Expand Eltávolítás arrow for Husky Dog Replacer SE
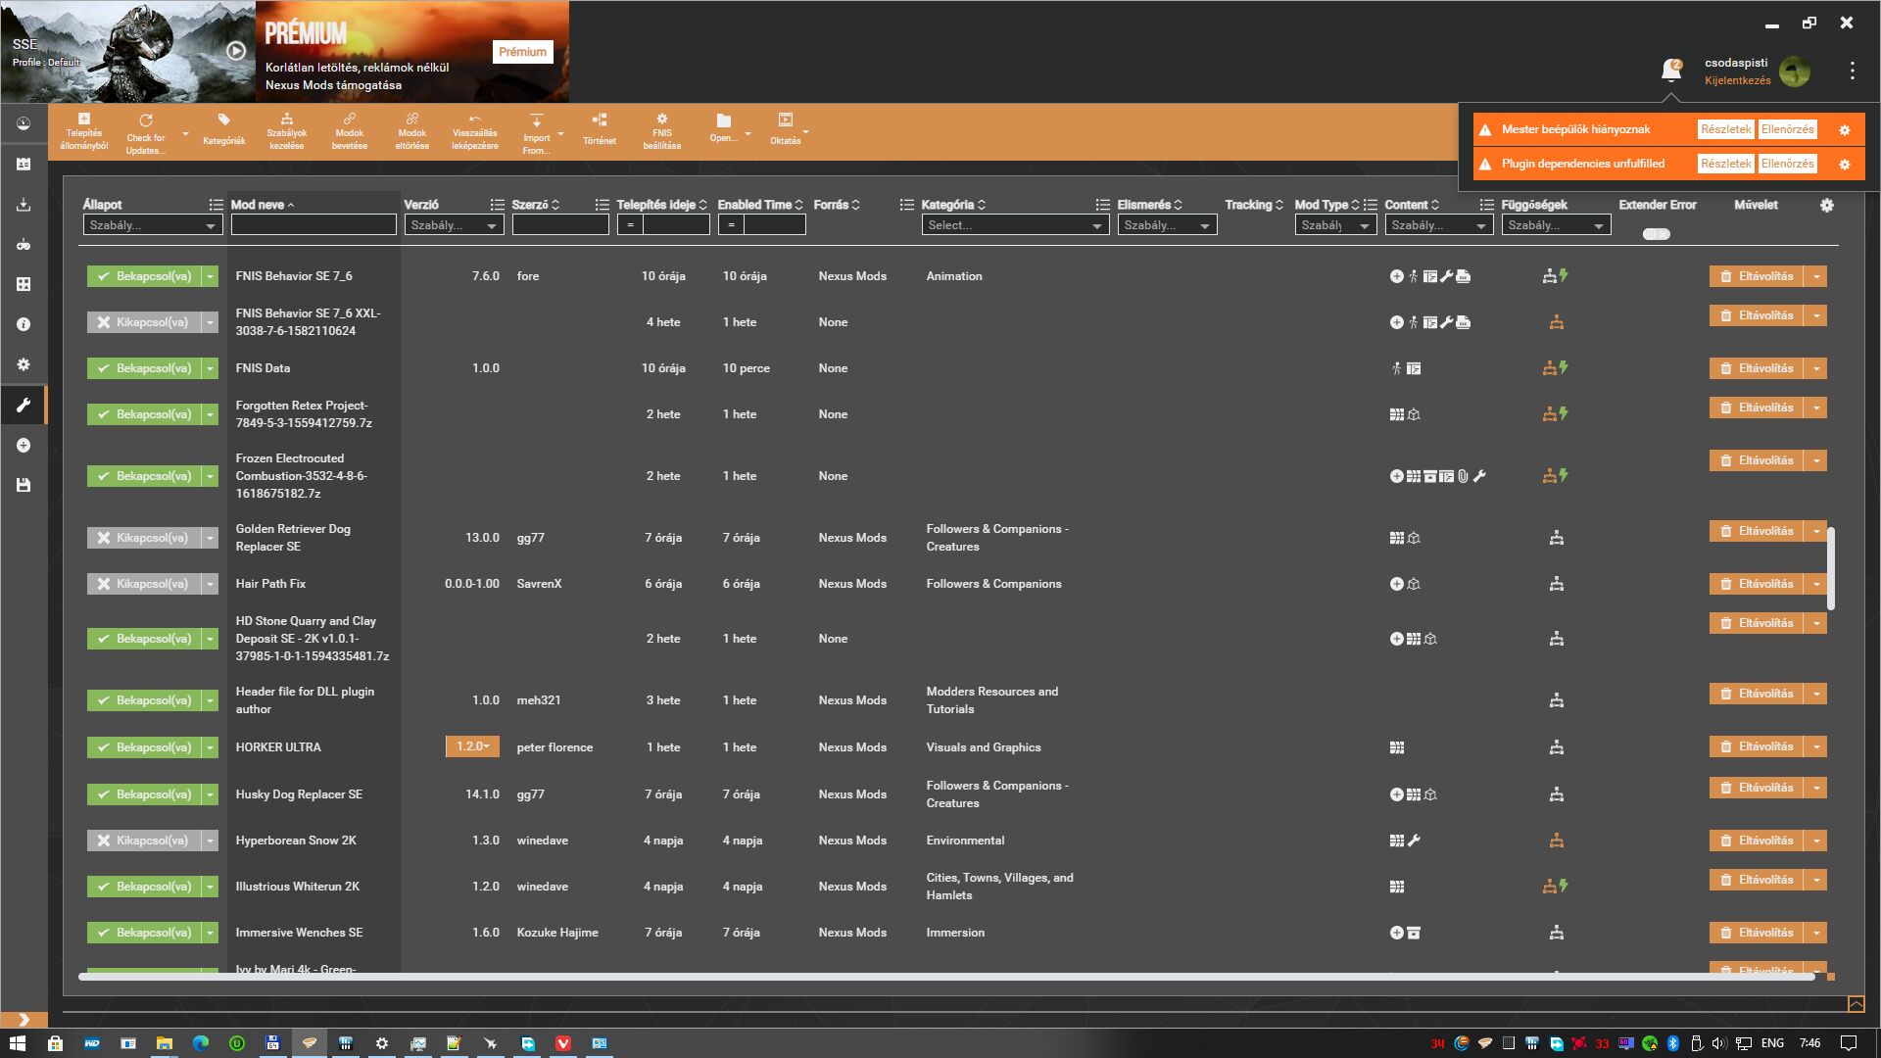The height and width of the screenshot is (1058, 1881). click(1816, 788)
